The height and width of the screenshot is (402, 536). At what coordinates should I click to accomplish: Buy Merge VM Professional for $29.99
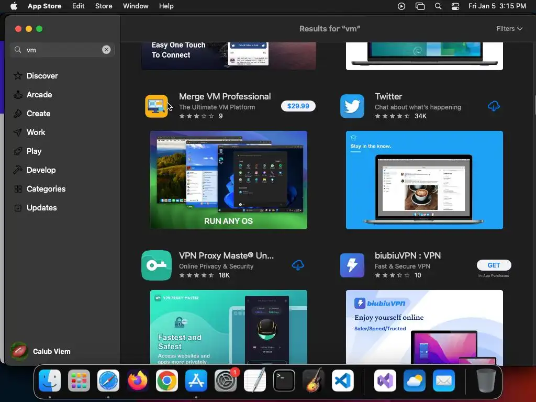(298, 106)
